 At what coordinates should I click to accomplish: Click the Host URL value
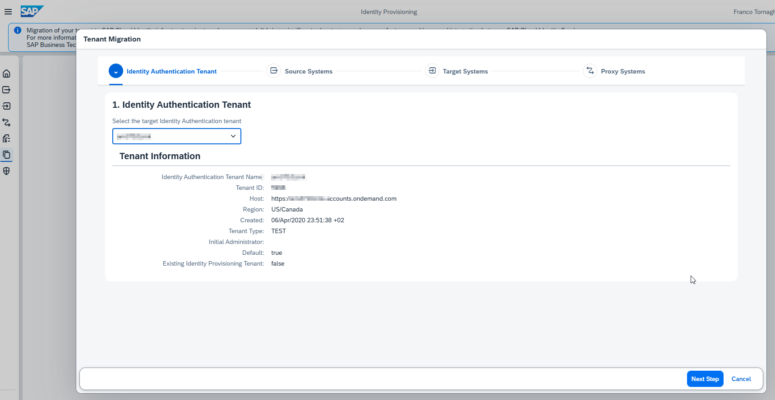pyautogui.click(x=334, y=198)
